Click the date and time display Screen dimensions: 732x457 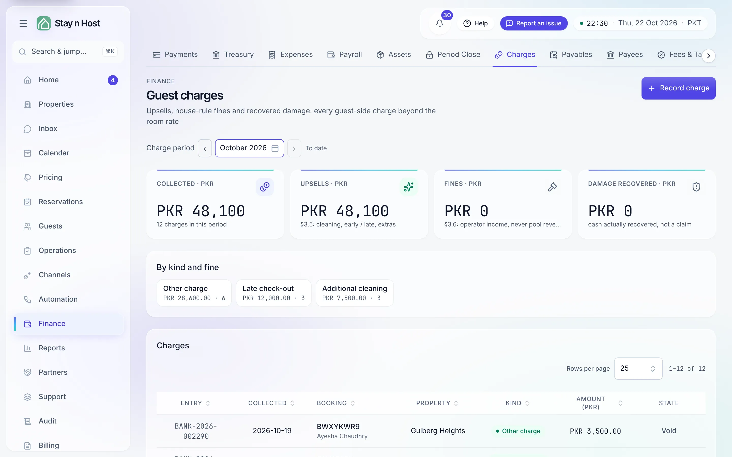[x=640, y=23]
